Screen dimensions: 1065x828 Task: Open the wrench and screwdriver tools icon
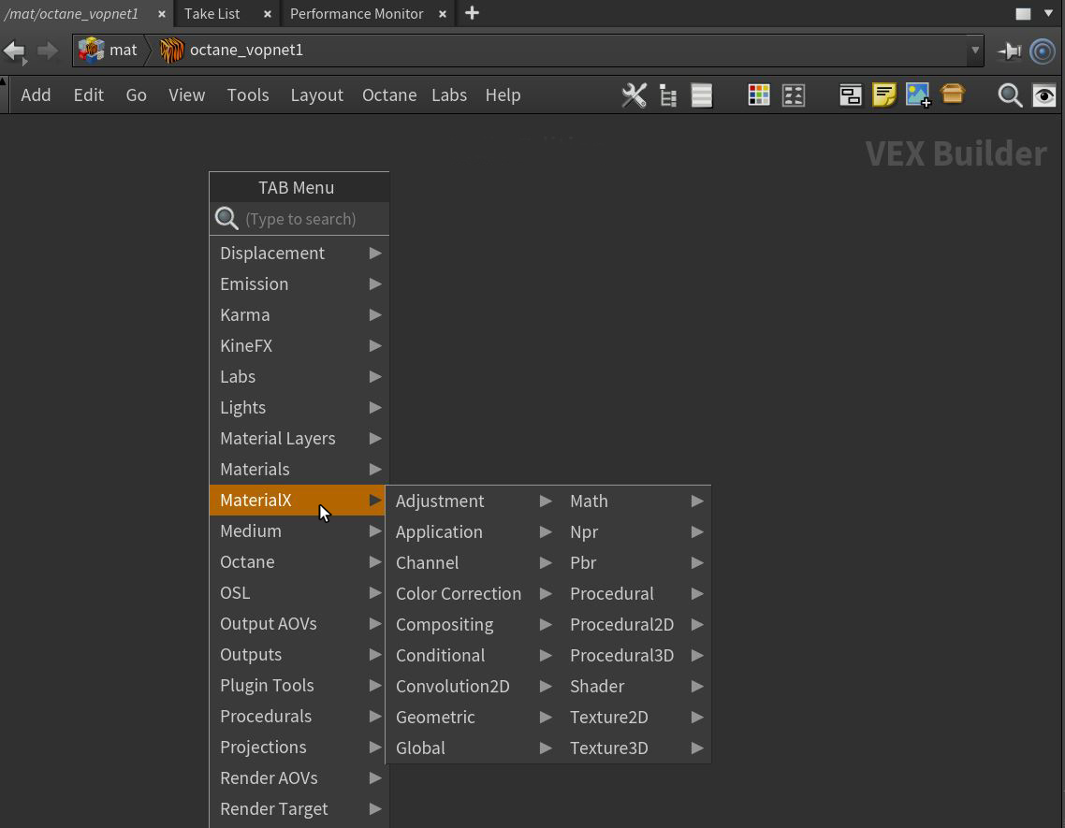tap(634, 95)
